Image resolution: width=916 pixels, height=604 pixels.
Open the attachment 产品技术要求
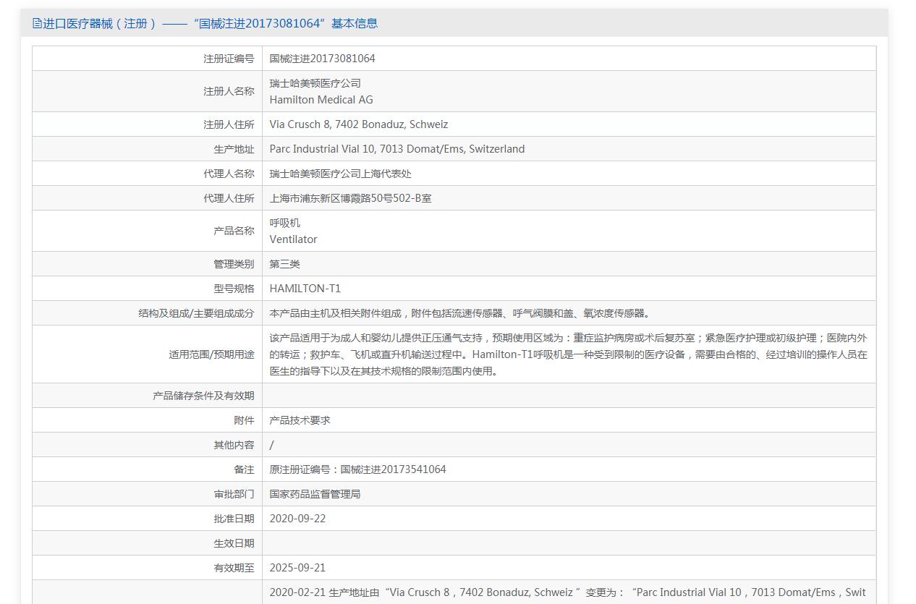[x=300, y=420]
